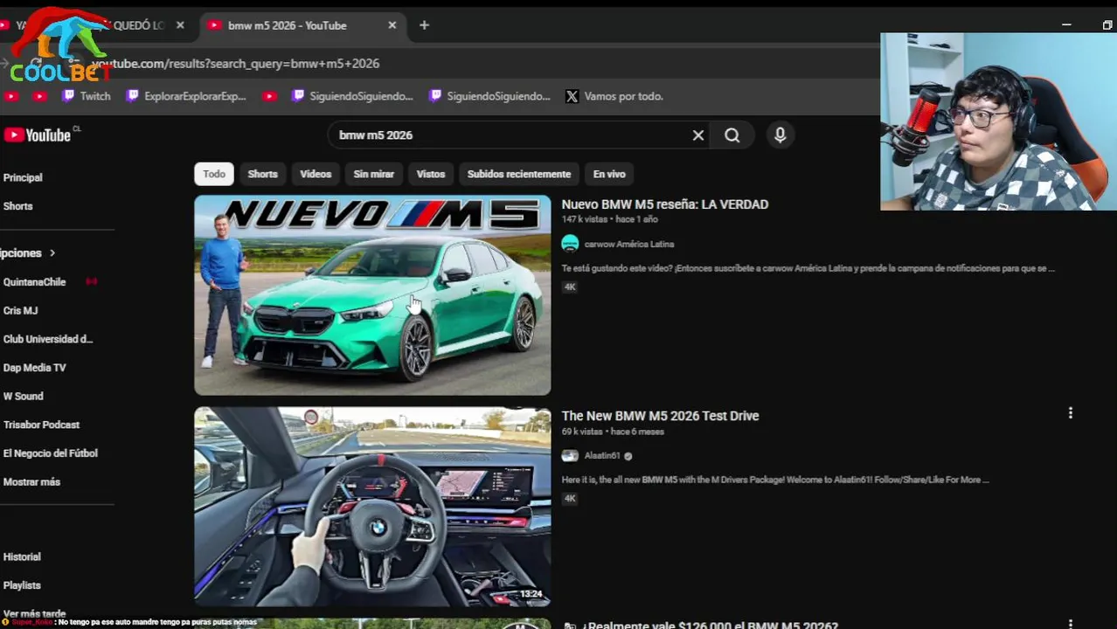Click the '69 k vistas • hace 6 meses' text
The width and height of the screenshot is (1117, 629).
pyautogui.click(x=613, y=432)
